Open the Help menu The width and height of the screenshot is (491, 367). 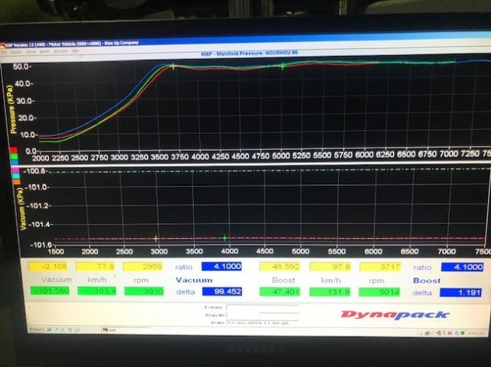[x=74, y=51]
